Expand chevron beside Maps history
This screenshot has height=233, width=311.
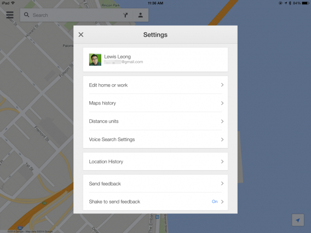click(x=222, y=103)
